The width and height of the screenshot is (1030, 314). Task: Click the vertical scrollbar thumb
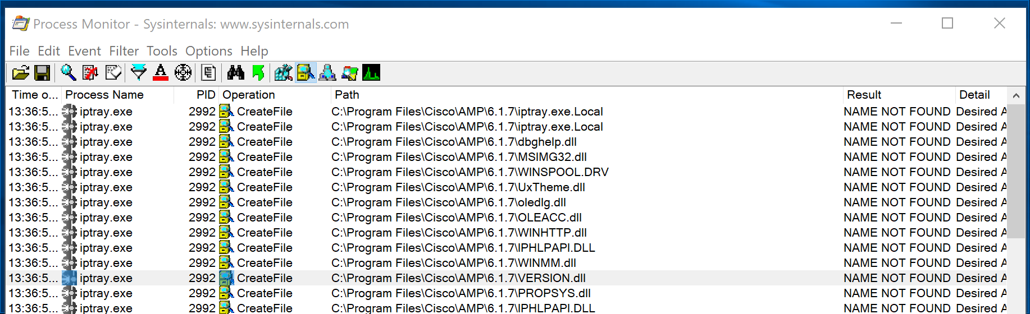pyautogui.click(x=1016, y=170)
